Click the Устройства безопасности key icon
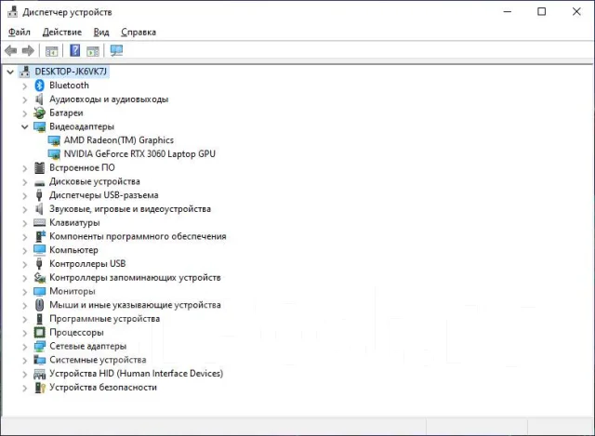The height and width of the screenshot is (436, 595). (x=39, y=388)
